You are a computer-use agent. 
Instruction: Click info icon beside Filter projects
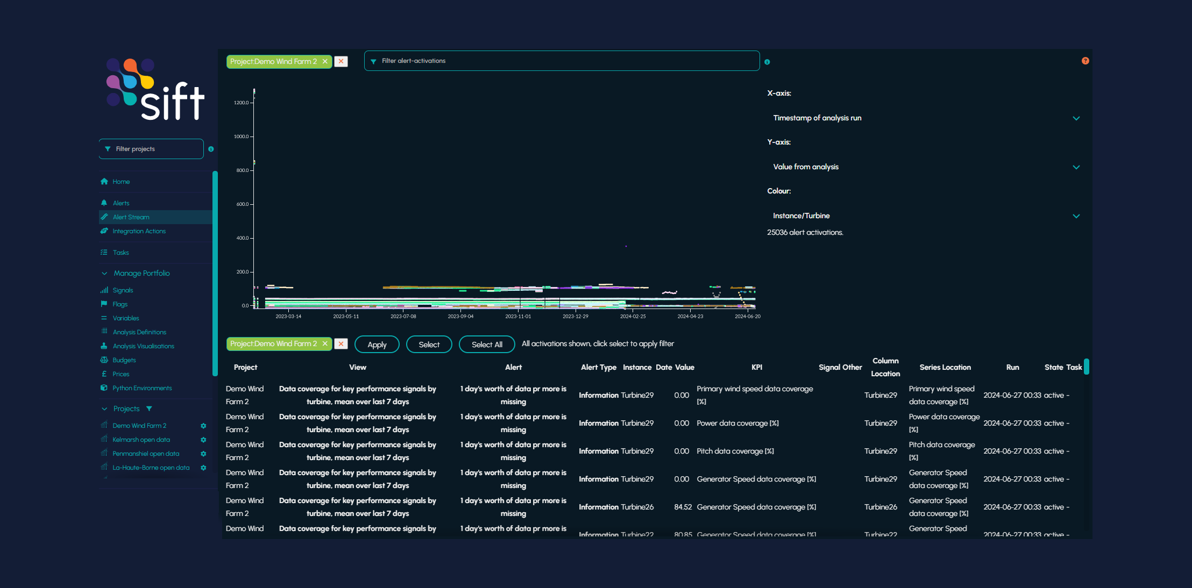pos(211,149)
